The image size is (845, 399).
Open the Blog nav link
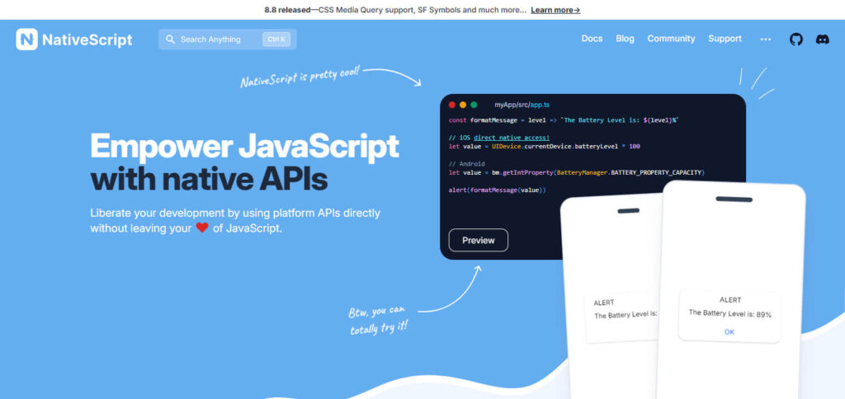(x=625, y=39)
